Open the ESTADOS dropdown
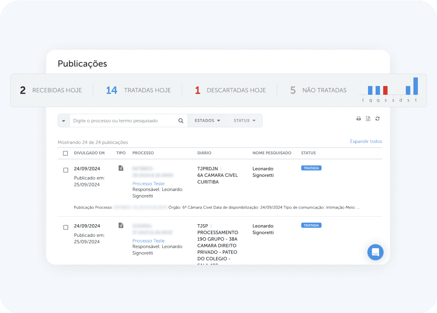437x313 pixels. [x=207, y=120]
